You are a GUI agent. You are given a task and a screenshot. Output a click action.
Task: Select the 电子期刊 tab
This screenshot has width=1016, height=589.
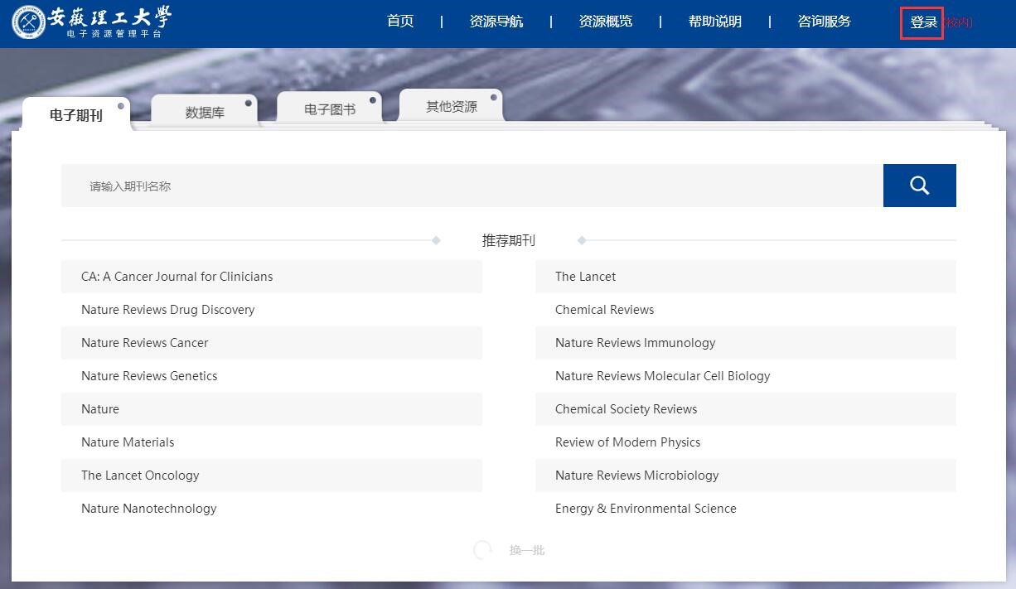tap(76, 115)
